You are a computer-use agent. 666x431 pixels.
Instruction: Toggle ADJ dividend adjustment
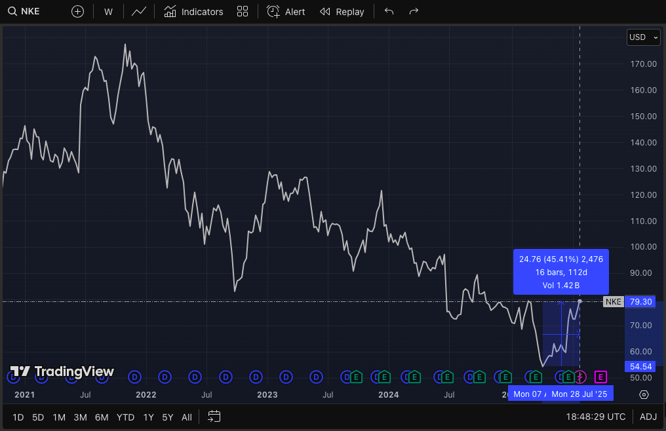pyautogui.click(x=648, y=417)
